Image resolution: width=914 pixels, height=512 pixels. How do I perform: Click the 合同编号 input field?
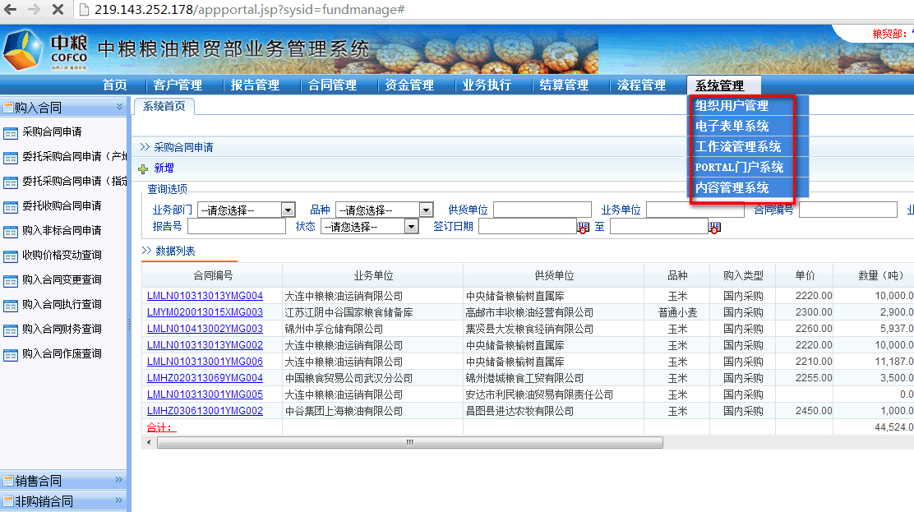(847, 210)
